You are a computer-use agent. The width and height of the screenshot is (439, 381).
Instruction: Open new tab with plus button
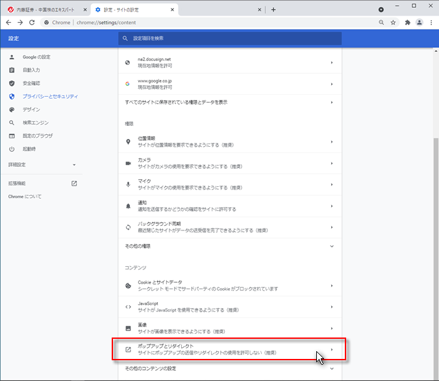[x=273, y=10]
